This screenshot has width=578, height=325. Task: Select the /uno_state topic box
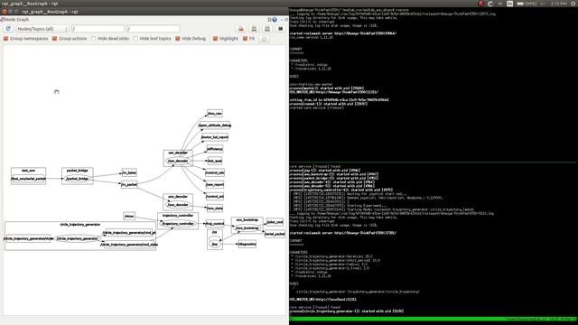point(215,209)
